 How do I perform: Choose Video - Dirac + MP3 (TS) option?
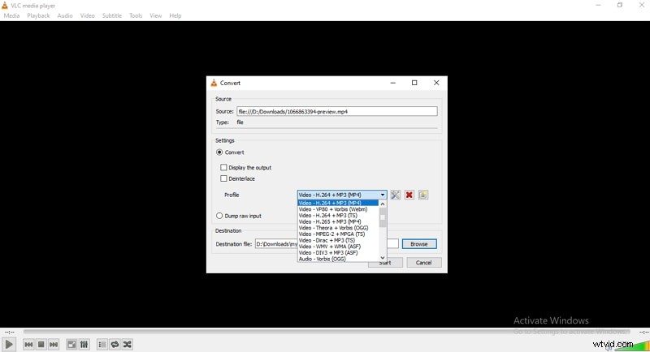point(338,240)
